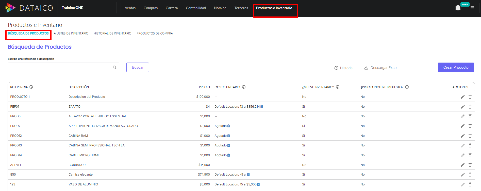Edit PRODUCTO 1 with pencil icon
Viewport: 481px width, 191px height.
[x=462, y=97]
